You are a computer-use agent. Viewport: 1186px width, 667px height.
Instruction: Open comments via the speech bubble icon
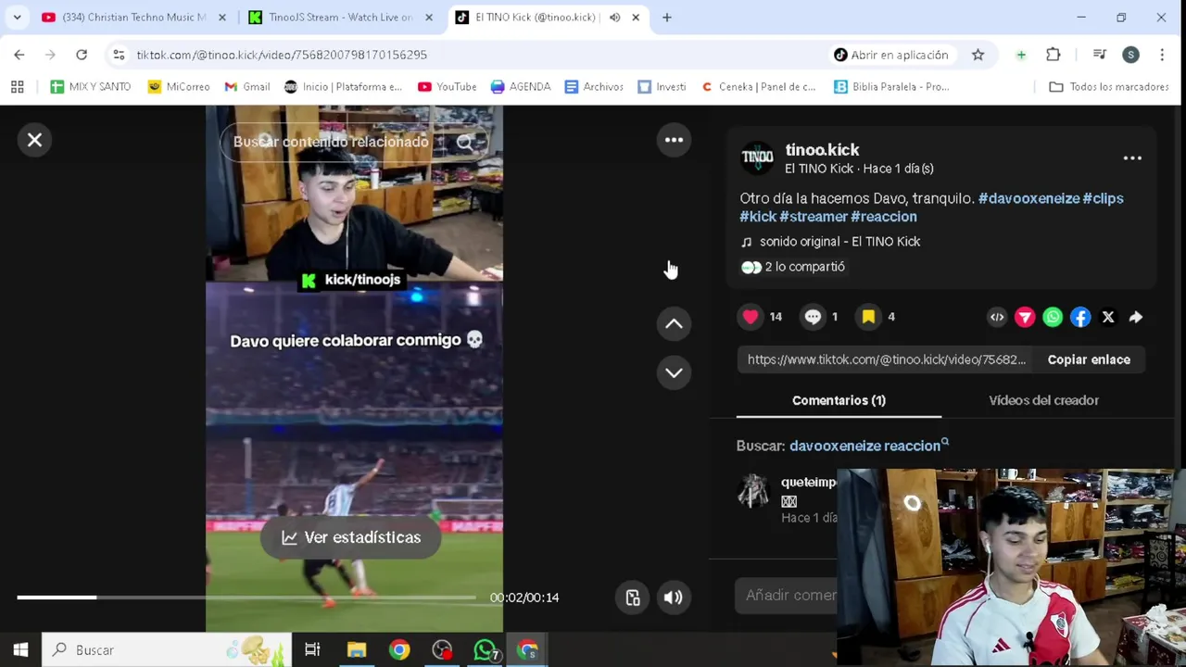click(x=813, y=317)
